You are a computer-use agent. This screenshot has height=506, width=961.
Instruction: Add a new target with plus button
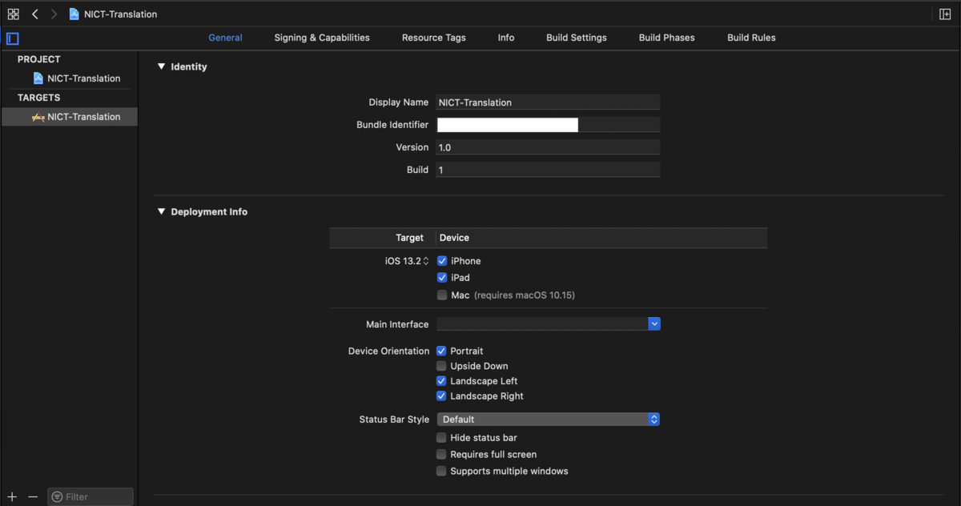click(x=12, y=497)
